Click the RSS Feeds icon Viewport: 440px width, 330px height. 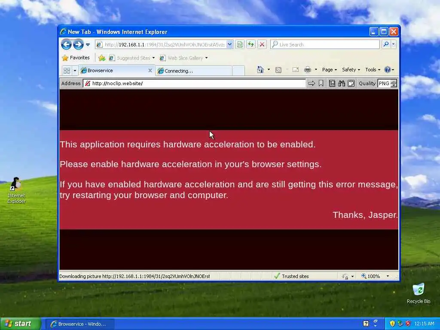tap(278, 70)
